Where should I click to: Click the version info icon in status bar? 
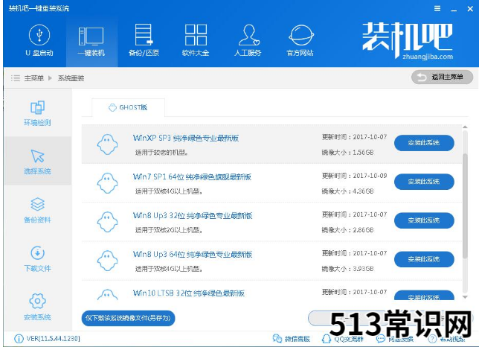19,339
